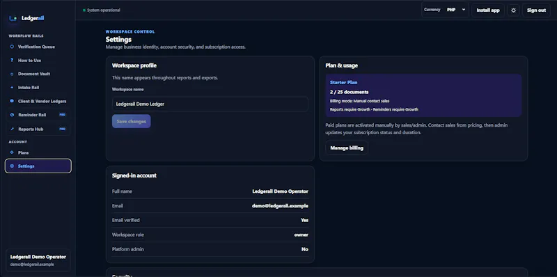557x277 pixels.
Task: Click the Verification Queue circle icon
Action: coord(12,47)
